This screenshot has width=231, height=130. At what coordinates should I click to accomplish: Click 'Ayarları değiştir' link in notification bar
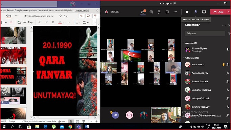[82, 10]
